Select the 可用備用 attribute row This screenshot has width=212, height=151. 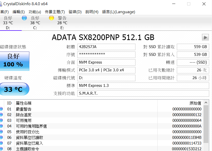click(x=101, y=120)
